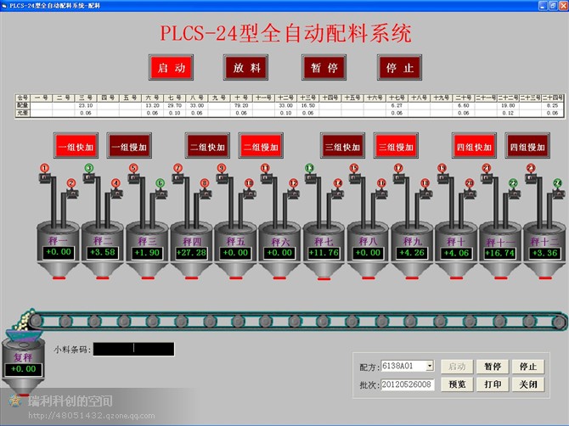Click the 小料条码 barcode input field
This screenshot has width=569, height=426.
(133, 349)
